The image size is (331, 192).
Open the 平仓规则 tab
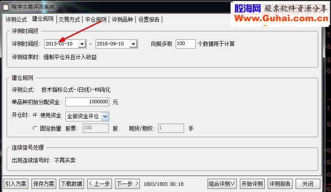(96, 19)
